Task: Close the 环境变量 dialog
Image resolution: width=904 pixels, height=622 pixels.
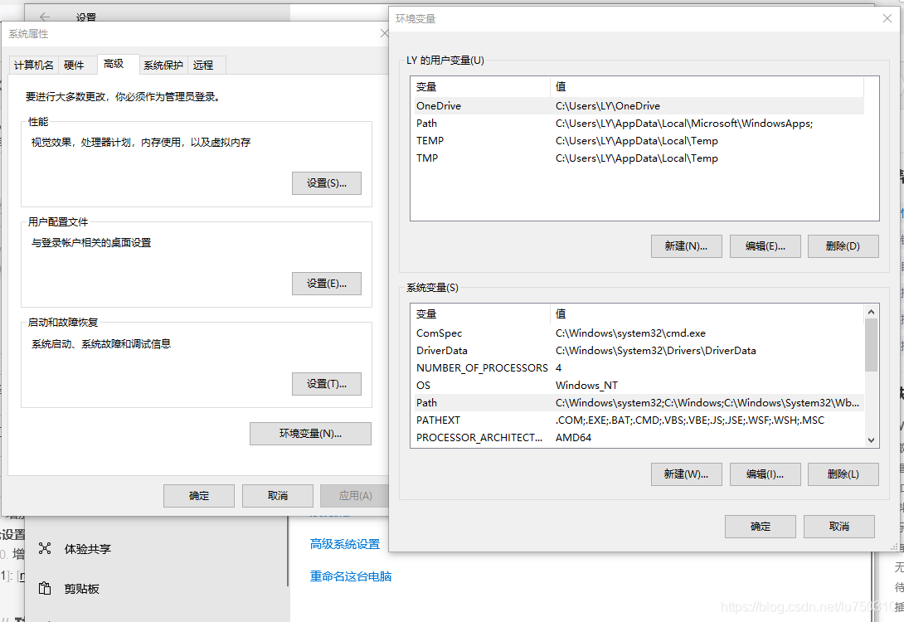Action: [x=887, y=18]
